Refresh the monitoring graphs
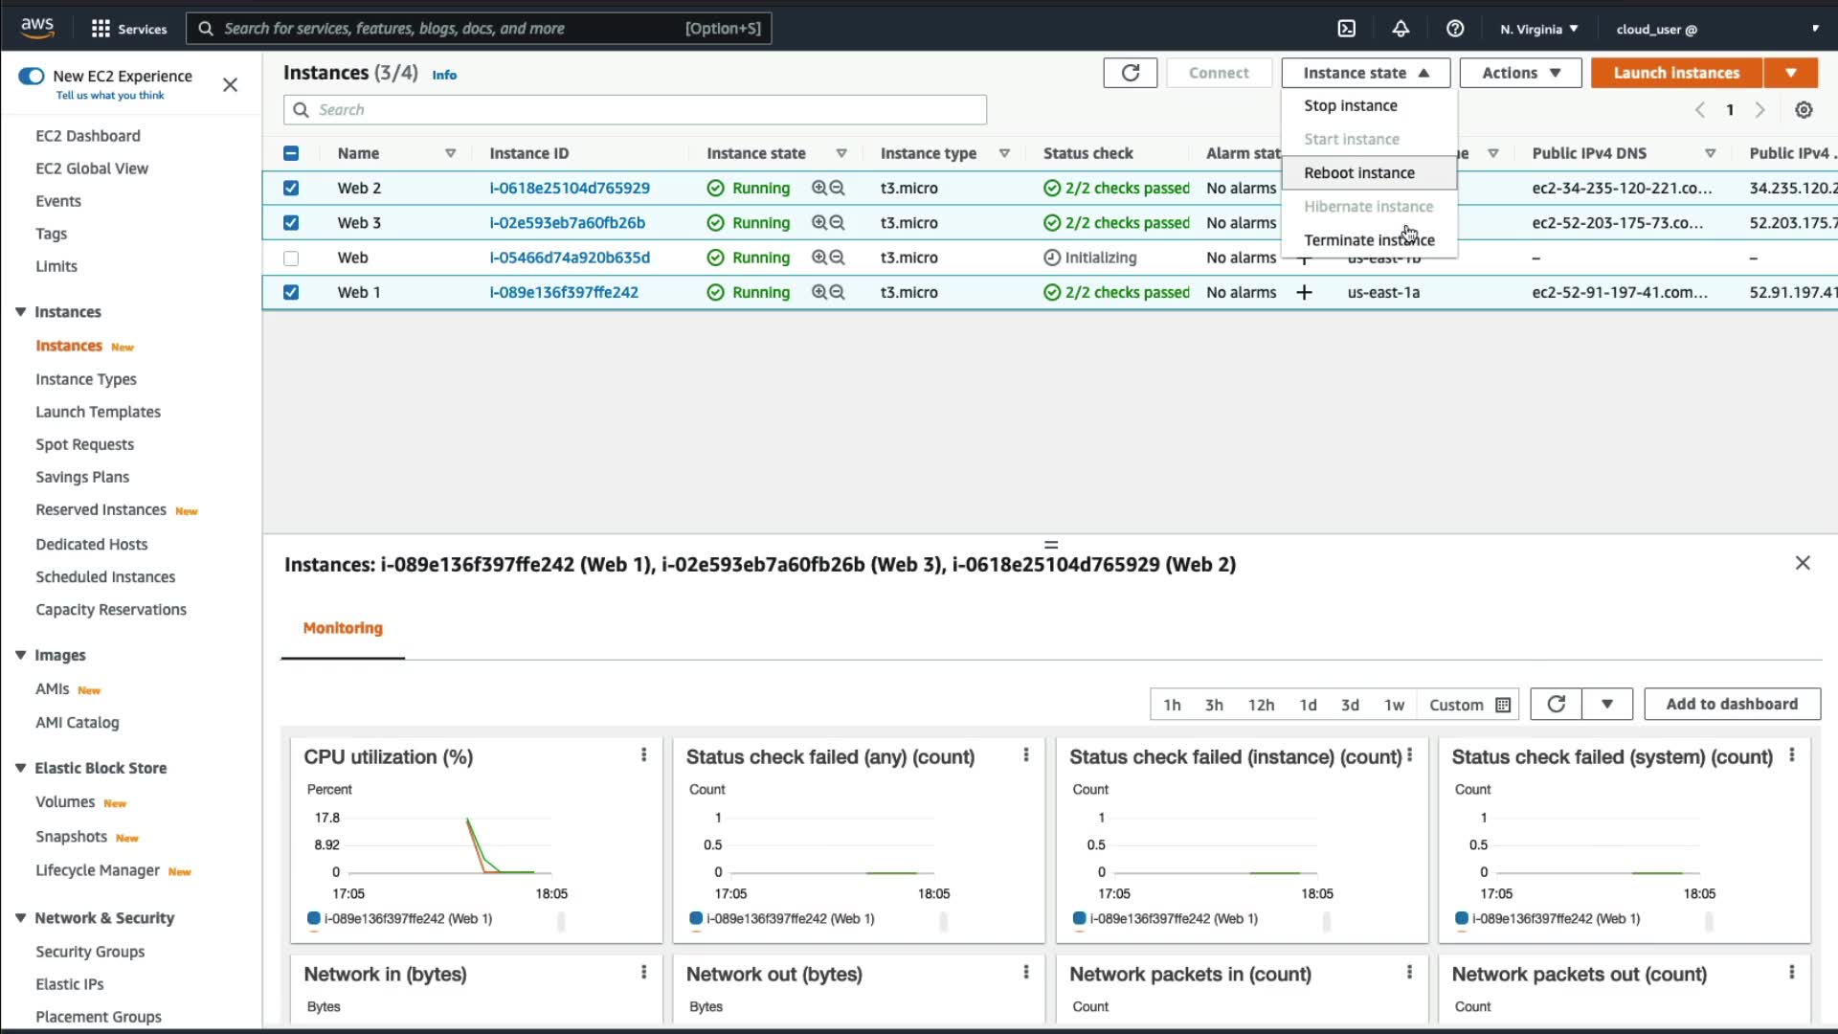 pyautogui.click(x=1556, y=705)
